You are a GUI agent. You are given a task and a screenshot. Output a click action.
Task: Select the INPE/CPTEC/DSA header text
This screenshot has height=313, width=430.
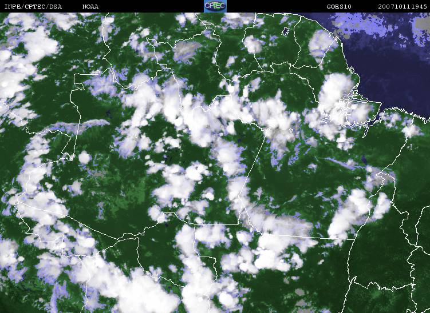(x=33, y=6)
